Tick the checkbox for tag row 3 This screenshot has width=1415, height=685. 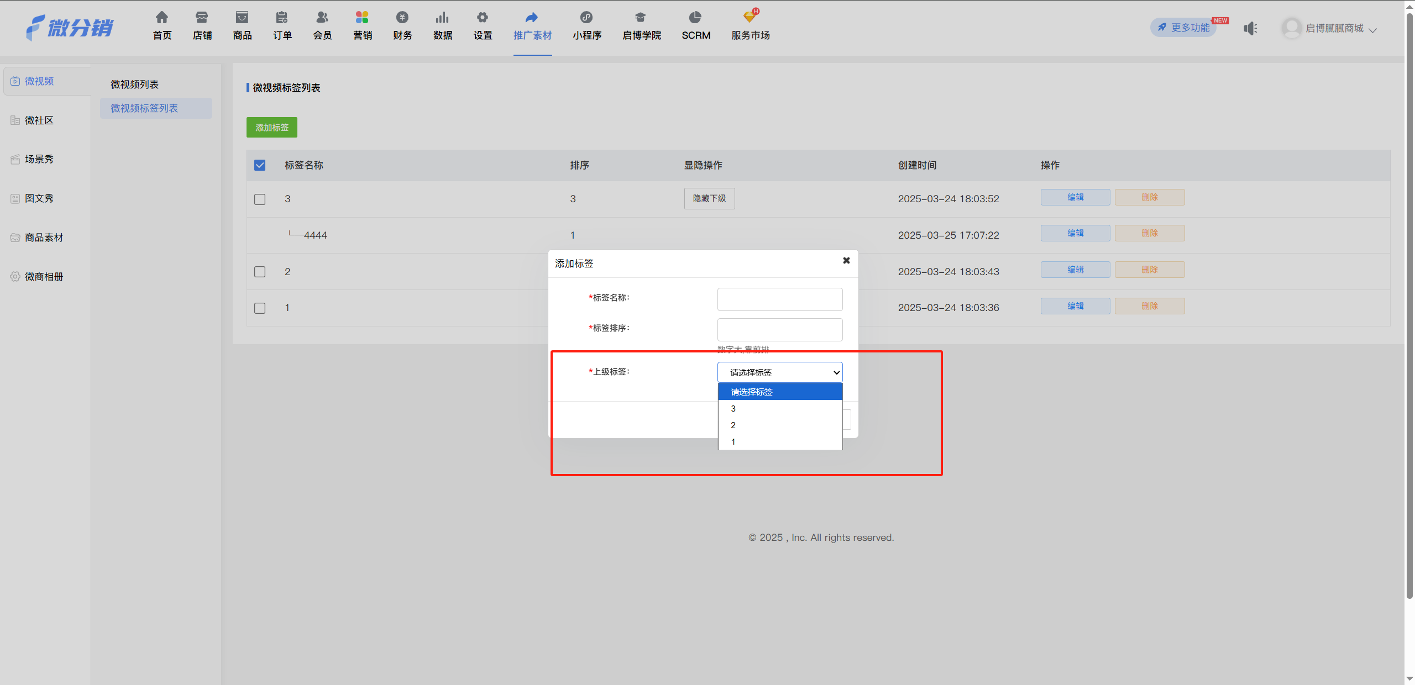click(x=260, y=199)
